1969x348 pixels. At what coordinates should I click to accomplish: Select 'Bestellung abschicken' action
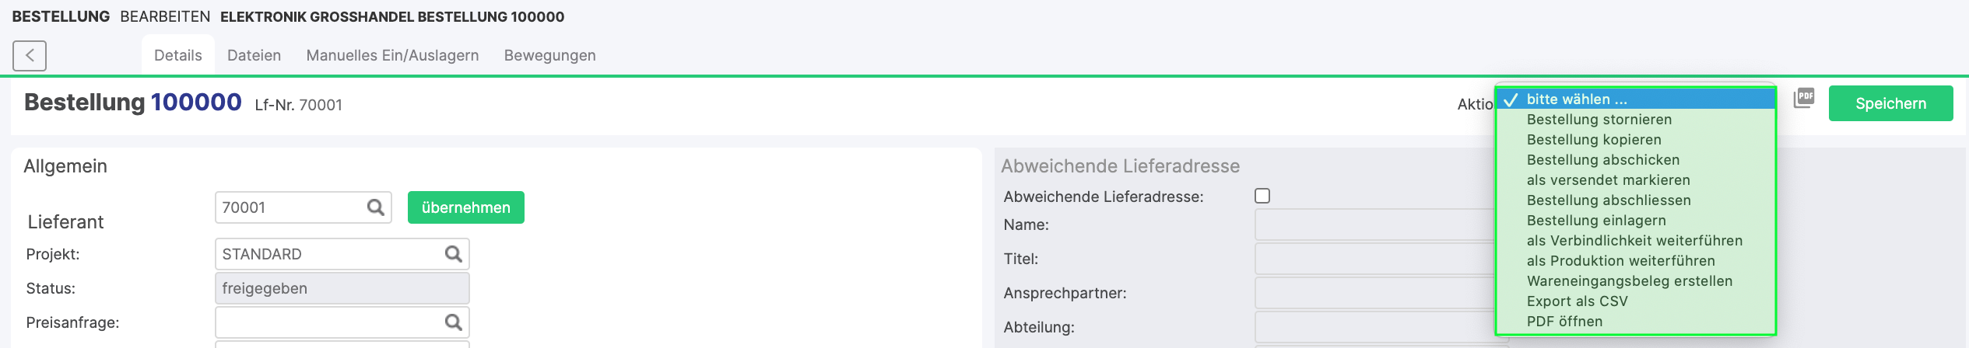pyautogui.click(x=1602, y=160)
